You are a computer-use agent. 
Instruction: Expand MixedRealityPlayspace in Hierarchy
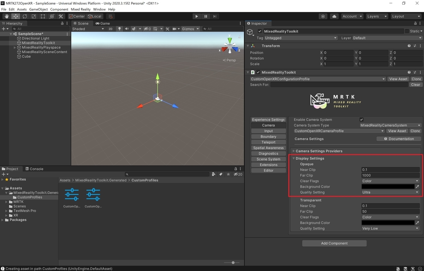point(15,47)
